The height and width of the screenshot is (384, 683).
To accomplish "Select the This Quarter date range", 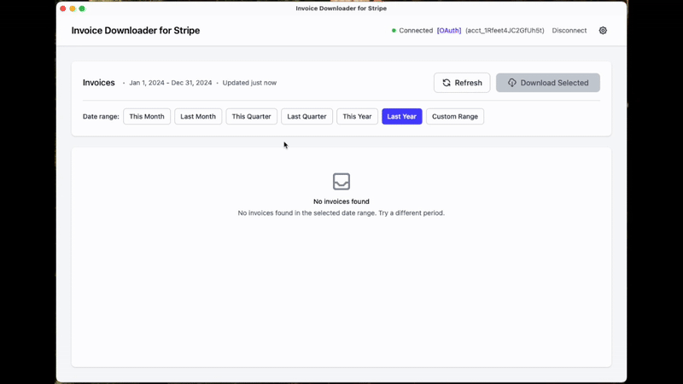I will (251, 116).
